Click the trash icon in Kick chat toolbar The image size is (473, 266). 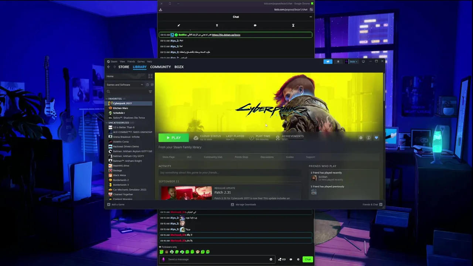pos(217,25)
